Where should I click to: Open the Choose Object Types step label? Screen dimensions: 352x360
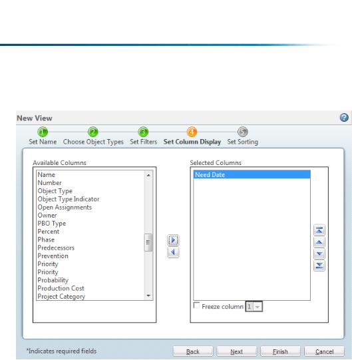pyautogui.click(x=93, y=142)
